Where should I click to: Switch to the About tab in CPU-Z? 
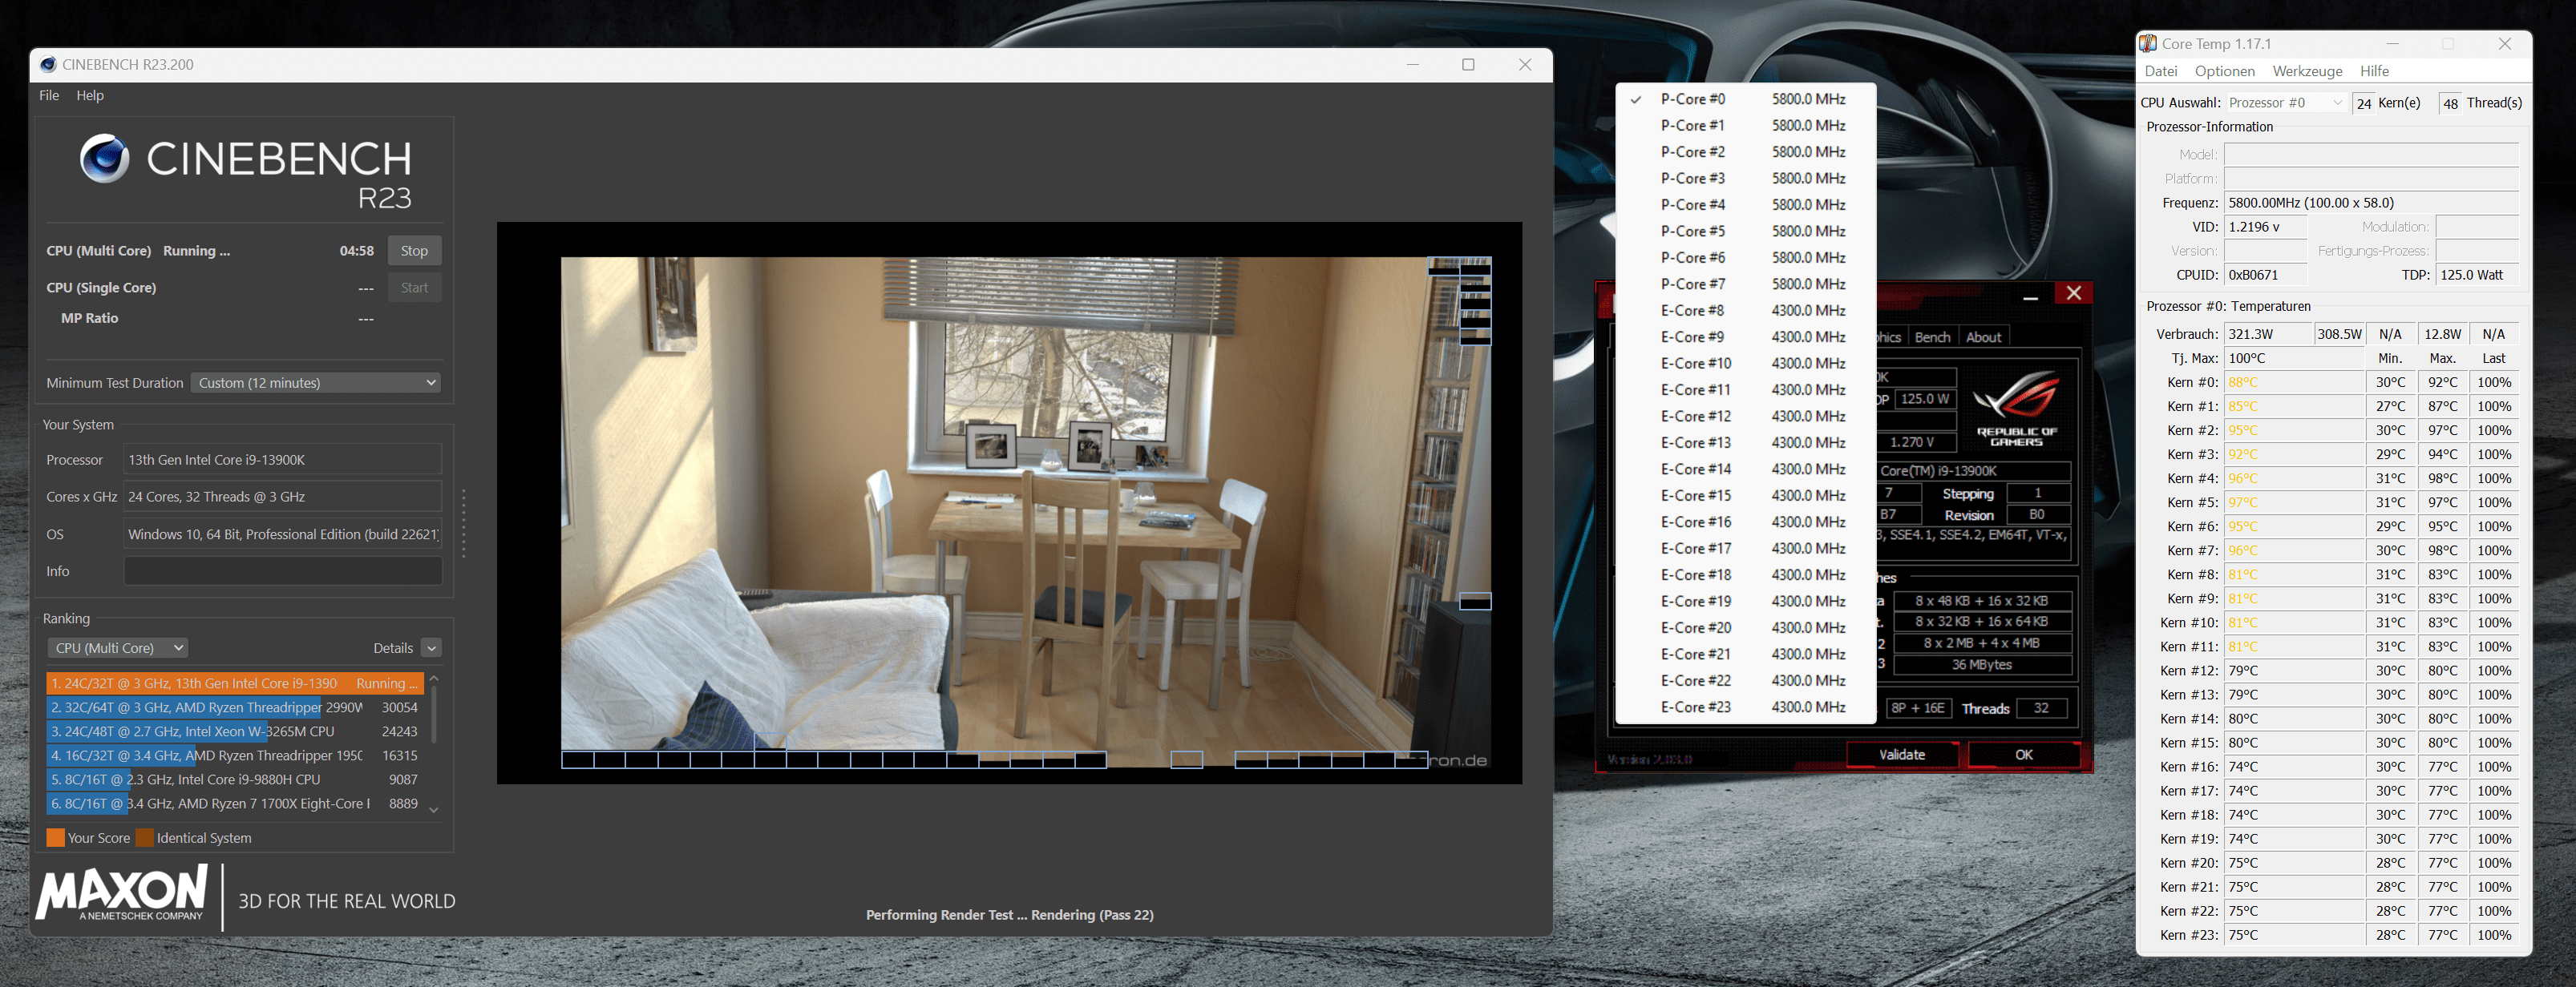1983,336
